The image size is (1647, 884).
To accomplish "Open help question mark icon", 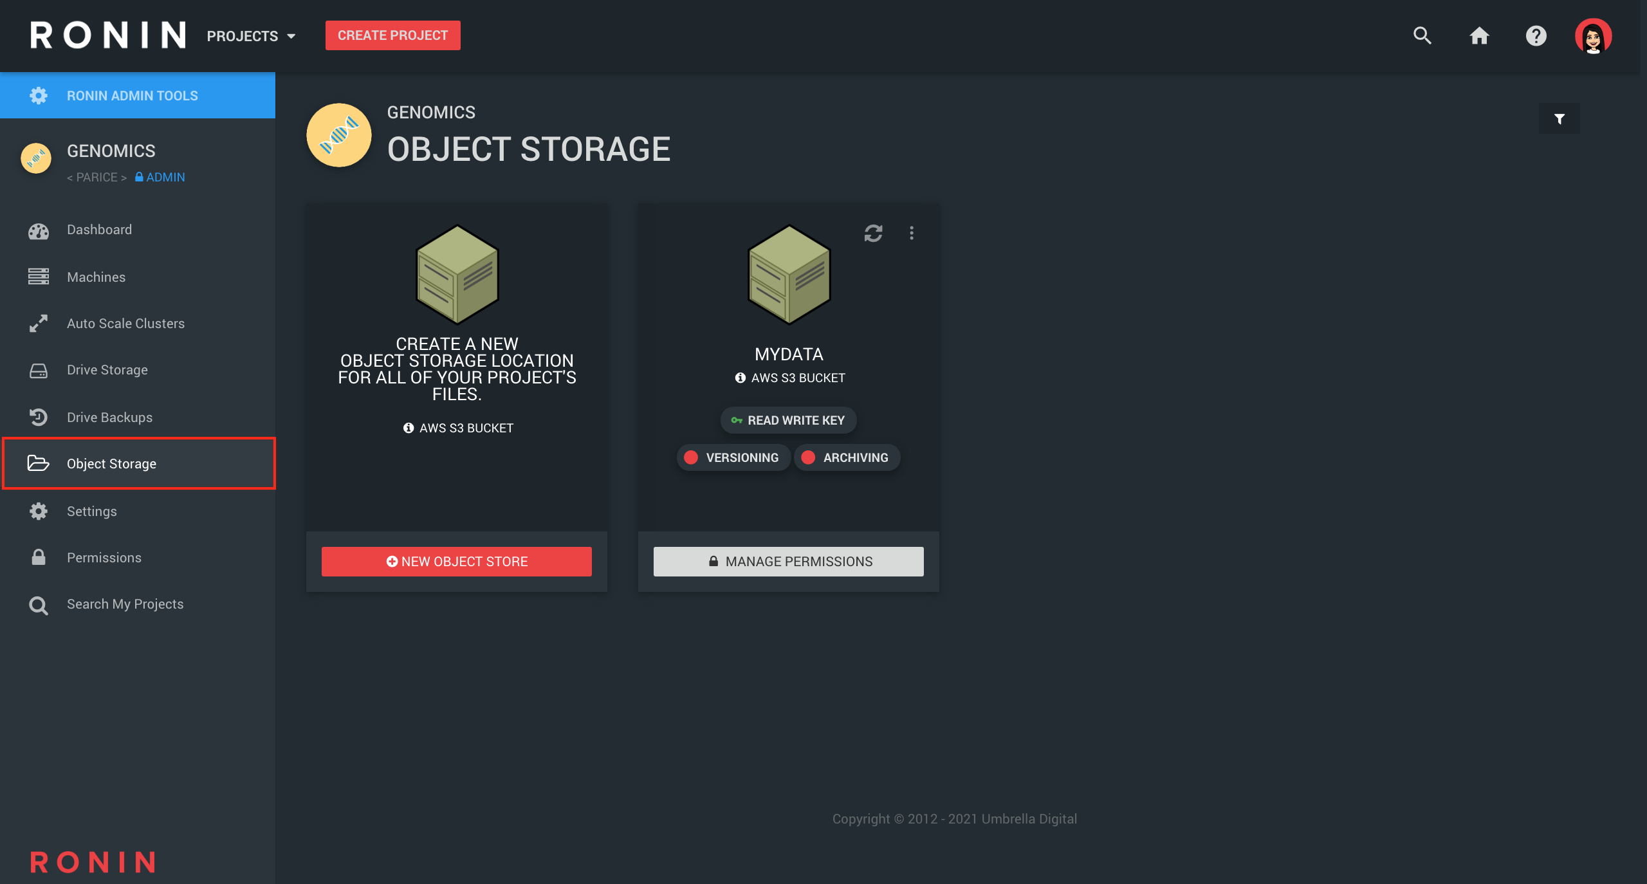I will tap(1536, 35).
